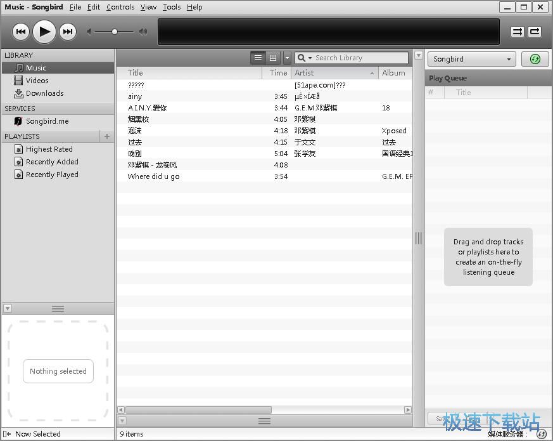This screenshot has width=553, height=441.
Task: Add a new playlist with plus icon
Action: (107, 136)
